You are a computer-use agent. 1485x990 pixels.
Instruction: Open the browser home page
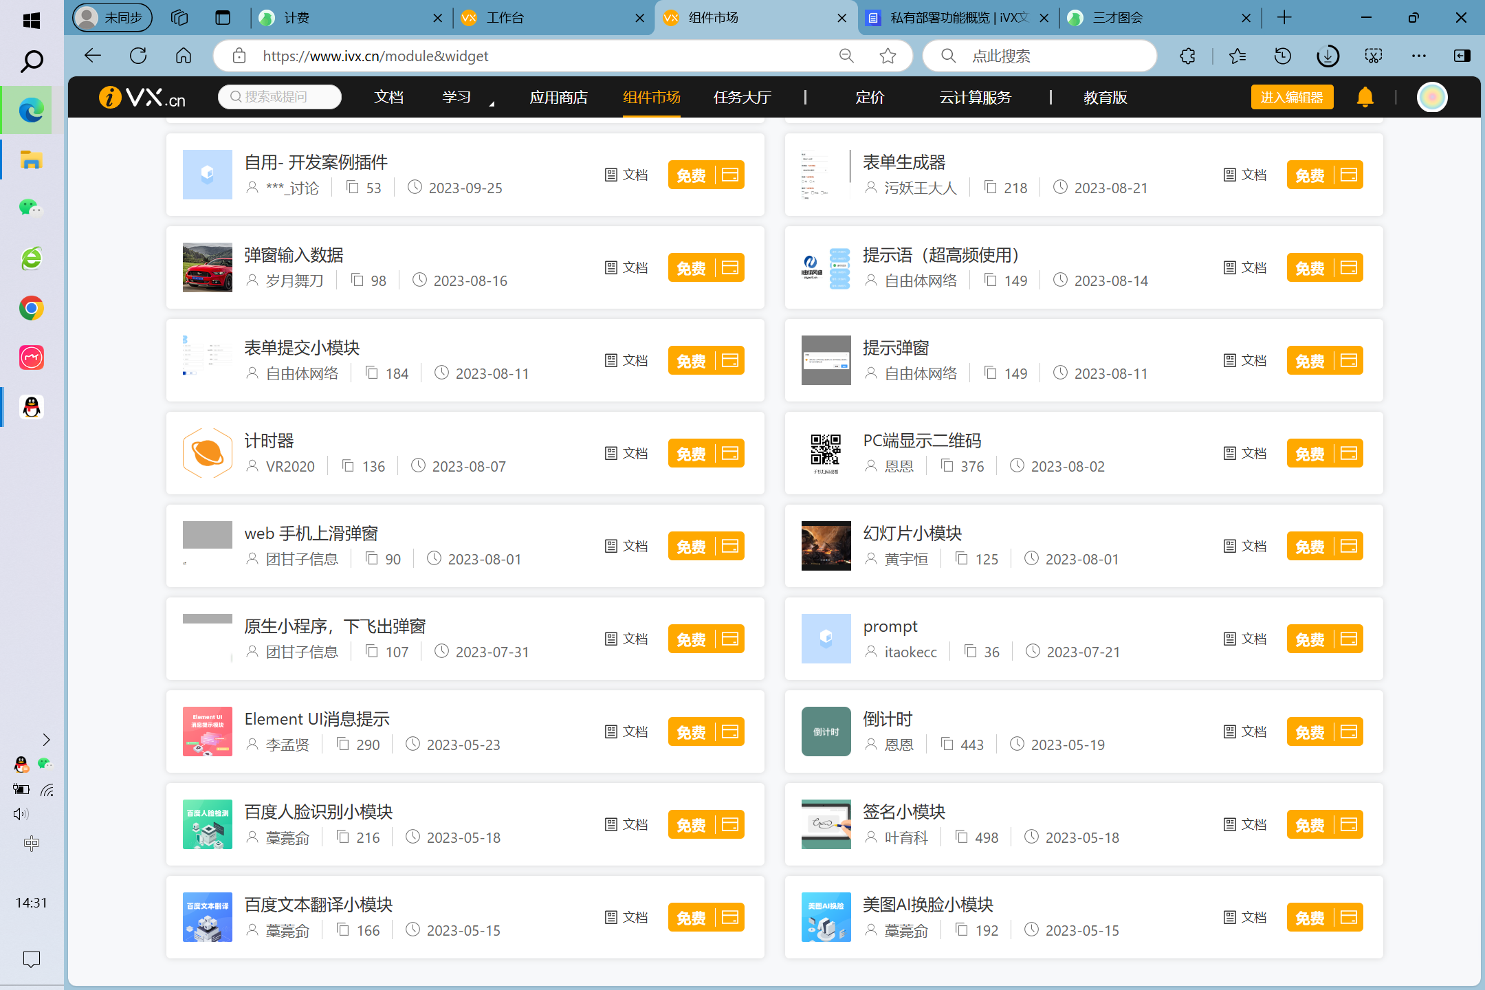[183, 56]
